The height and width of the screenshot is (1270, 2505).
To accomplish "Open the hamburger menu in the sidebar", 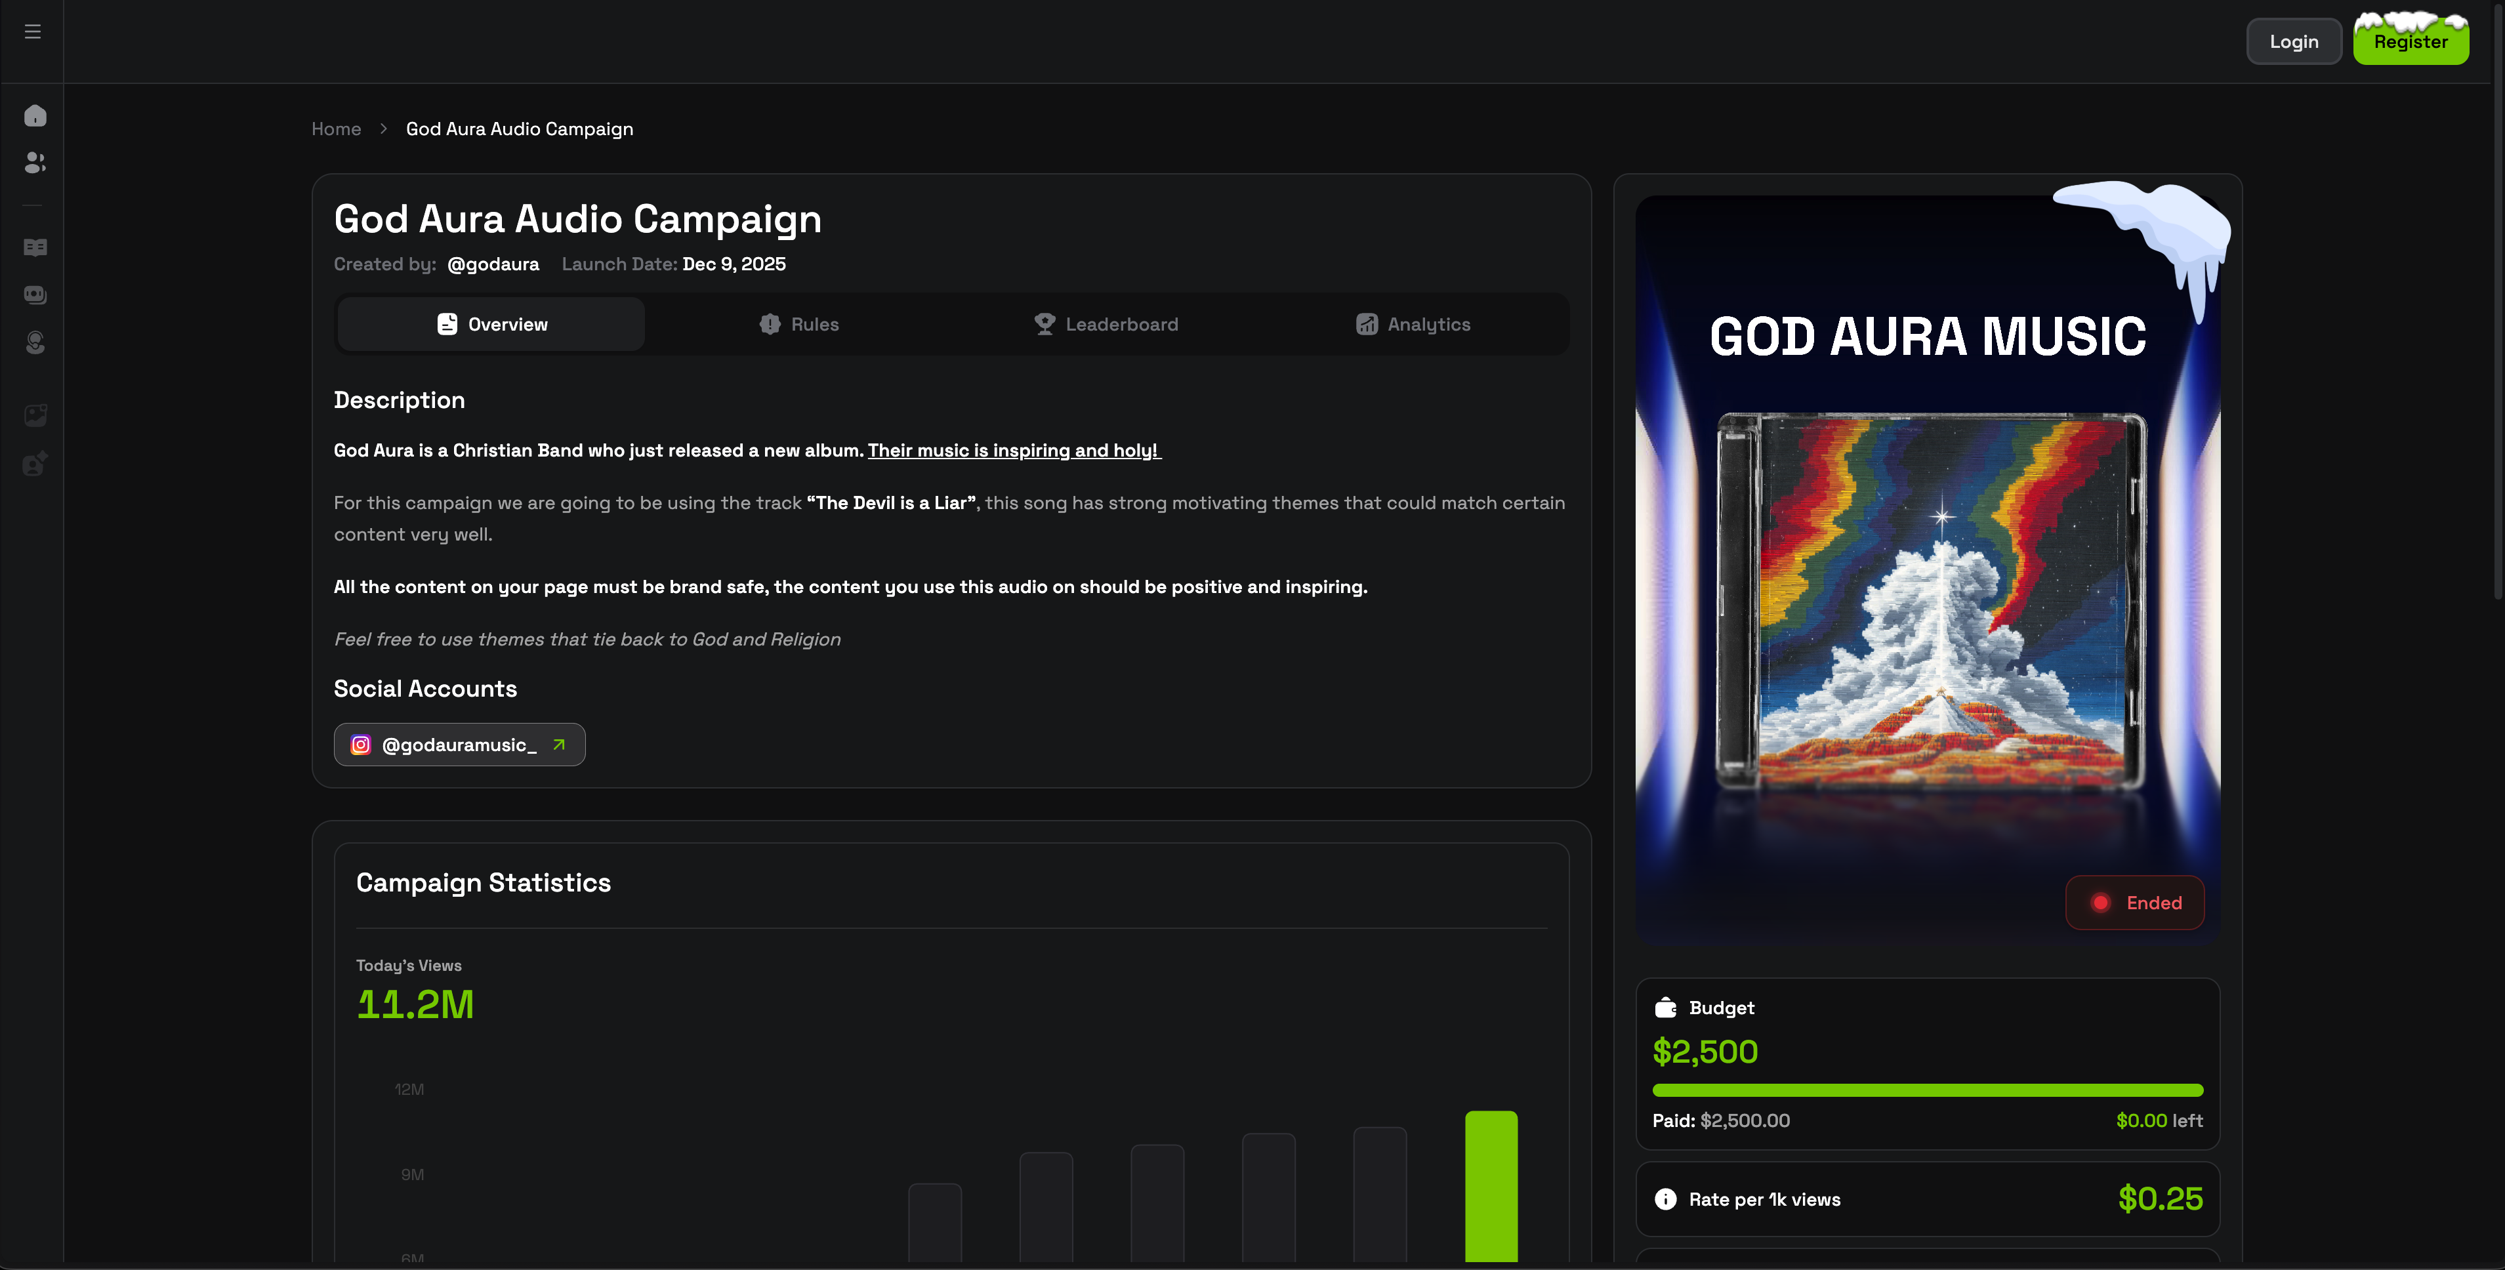I will pyautogui.click(x=32, y=32).
